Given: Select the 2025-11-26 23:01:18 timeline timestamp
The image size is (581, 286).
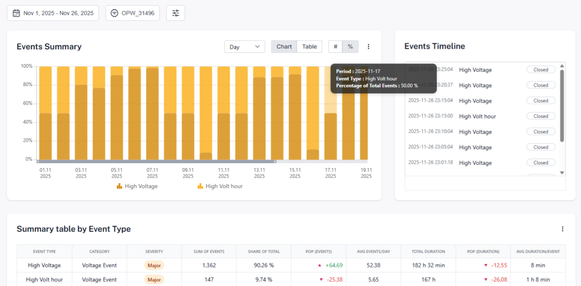Looking at the screenshot, I should pyautogui.click(x=431, y=163).
